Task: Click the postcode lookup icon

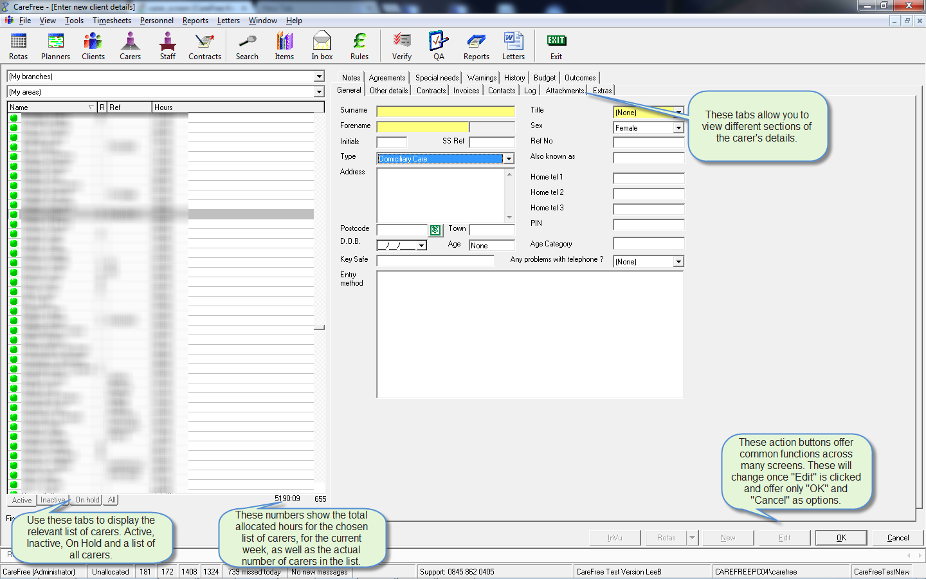Action: point(435,230)
